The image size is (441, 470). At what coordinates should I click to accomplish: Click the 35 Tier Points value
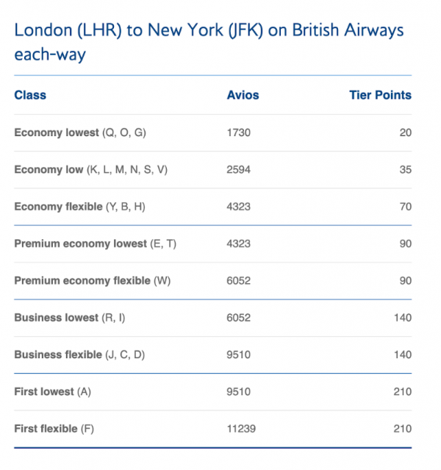(x=406, y=170)
